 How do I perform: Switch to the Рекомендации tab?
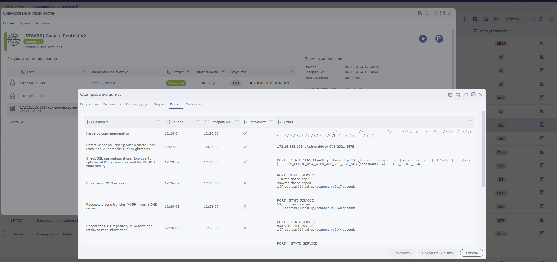coord(138,104)
